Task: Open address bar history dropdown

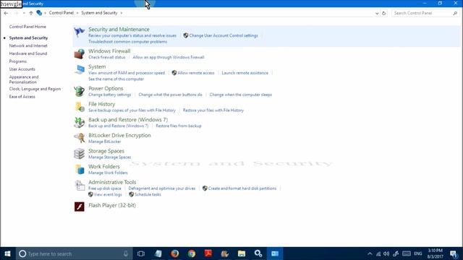Action: click(x=377, y=13)
